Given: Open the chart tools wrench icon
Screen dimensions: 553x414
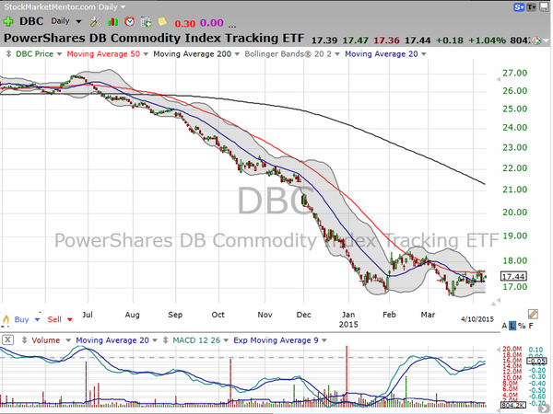Looking at the screenshot, I should pos(96,22).
